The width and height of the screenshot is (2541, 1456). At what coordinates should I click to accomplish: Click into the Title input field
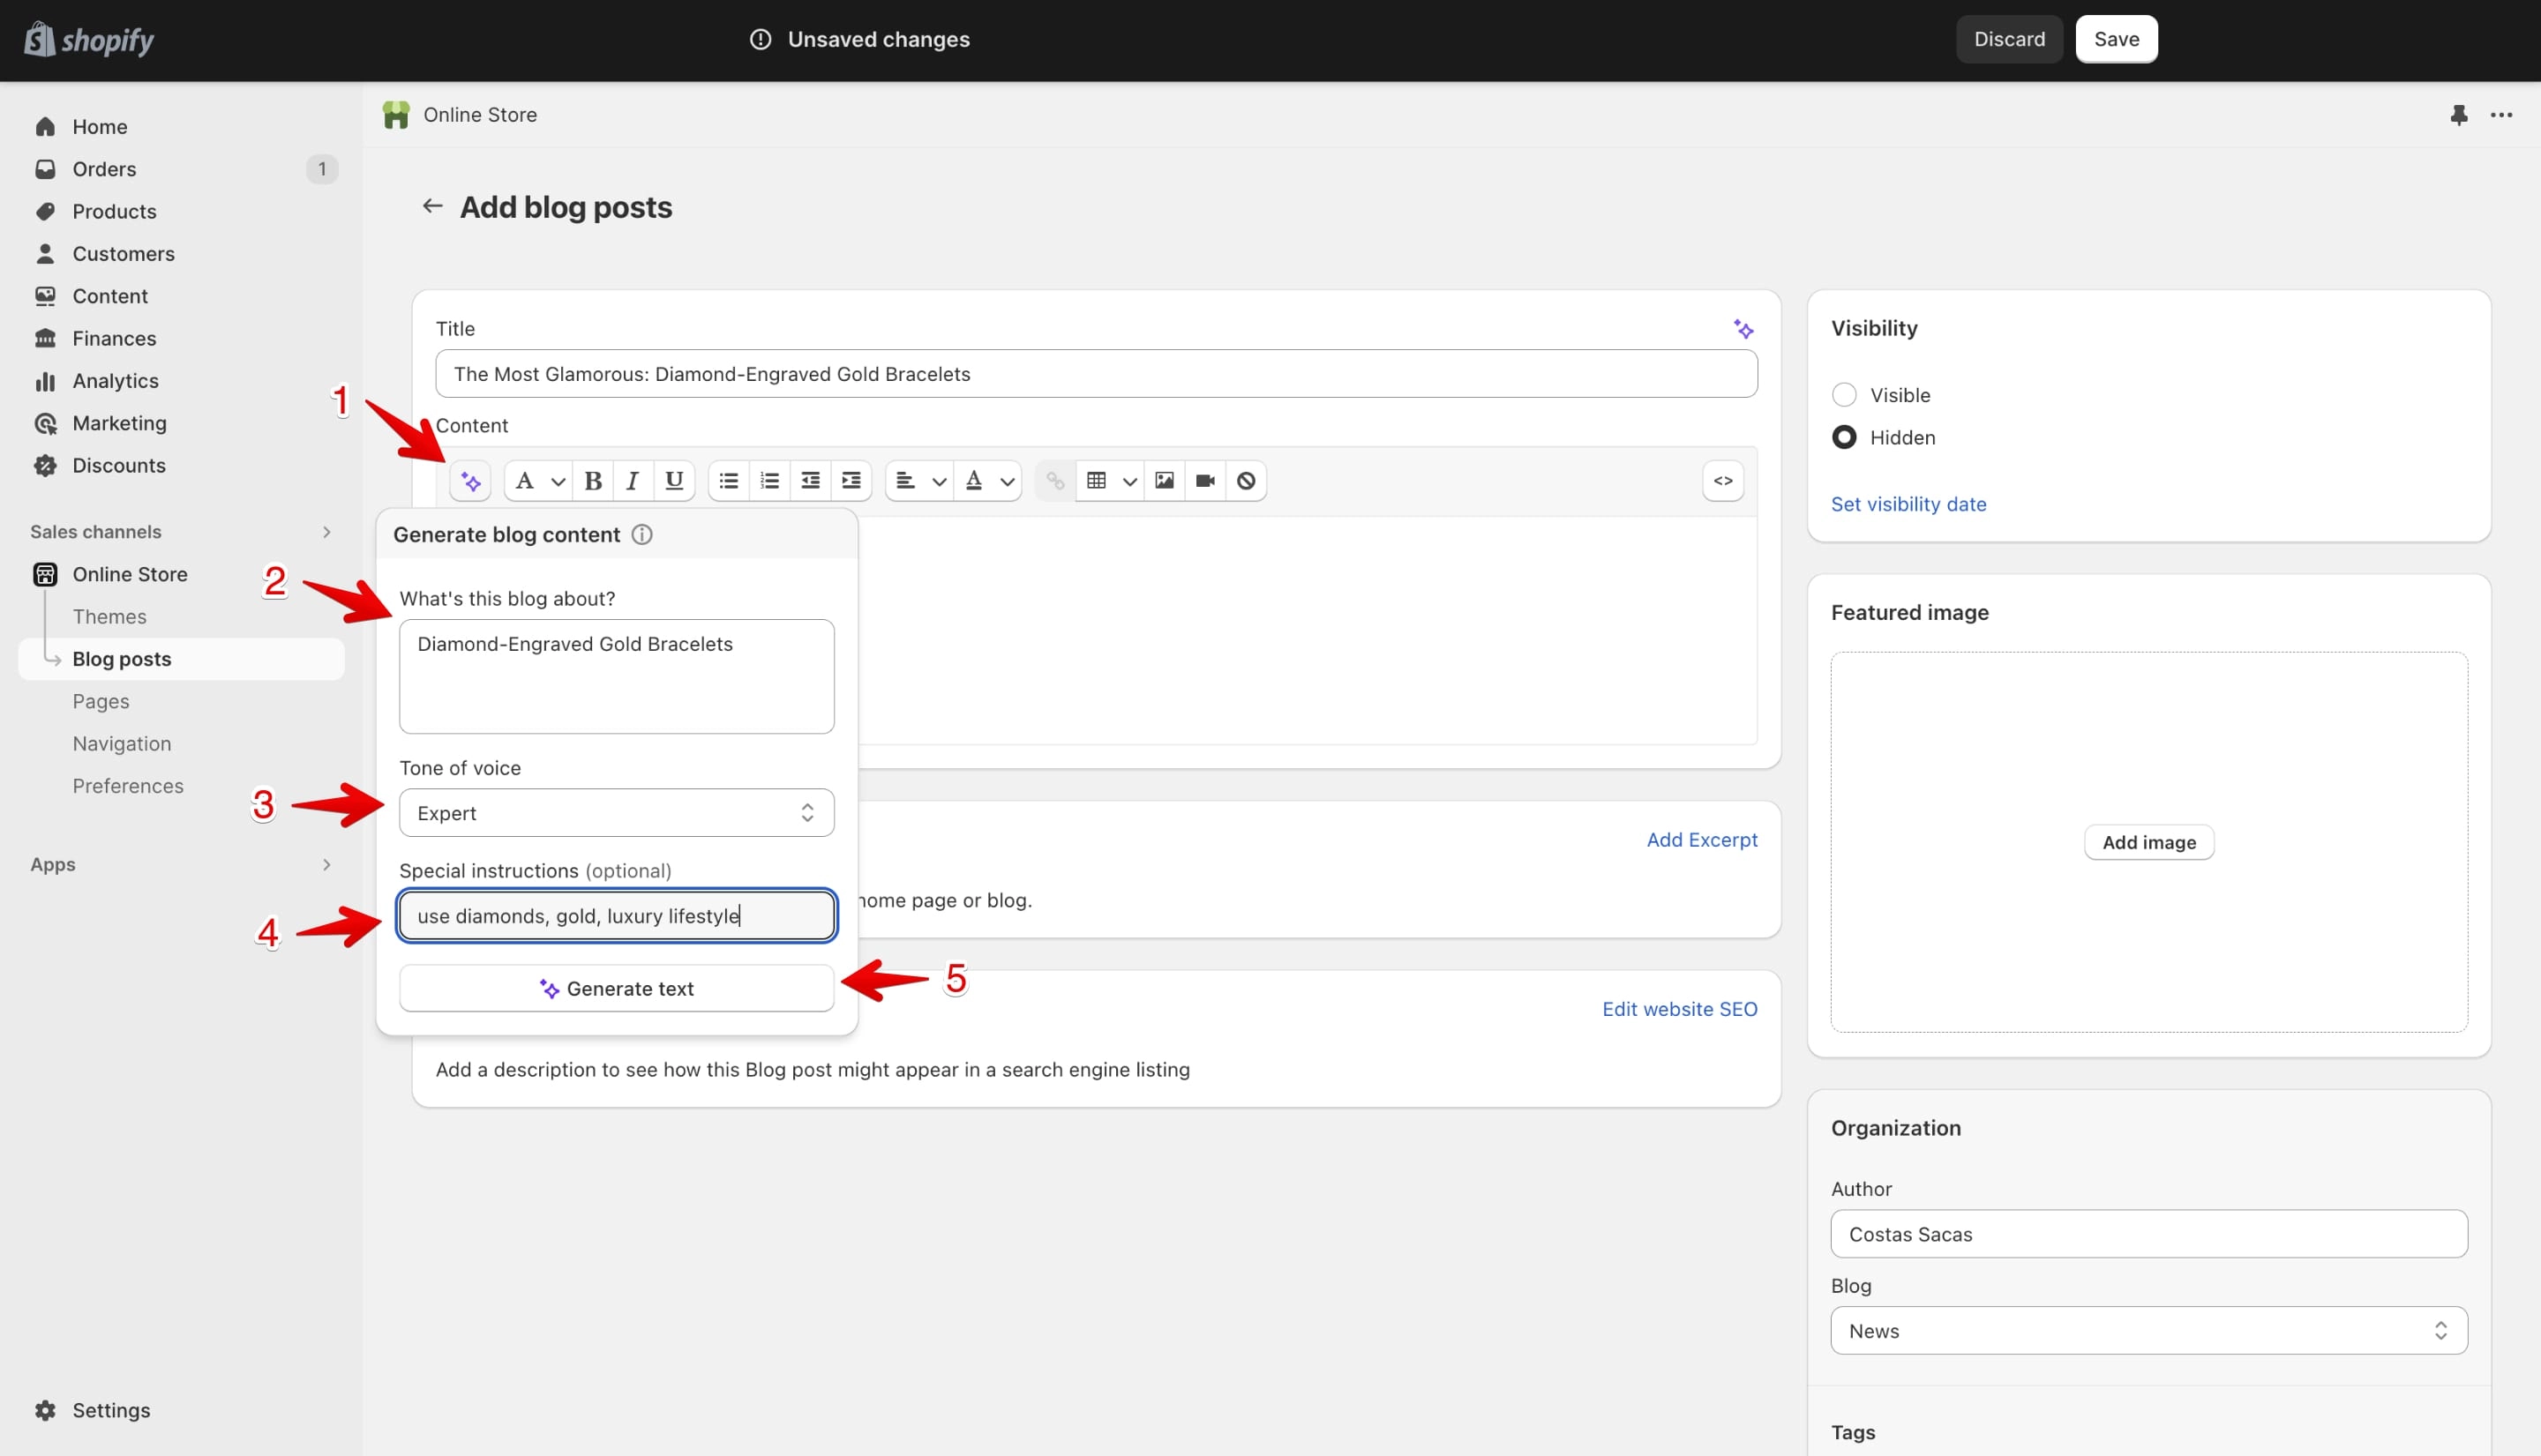pos(1097,374)
